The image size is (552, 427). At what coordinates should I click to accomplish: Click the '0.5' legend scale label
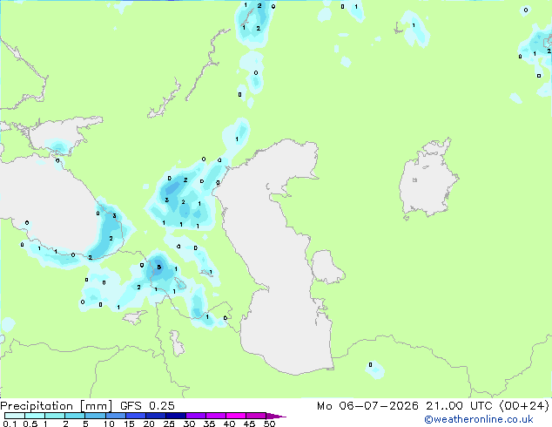[30, 424]
